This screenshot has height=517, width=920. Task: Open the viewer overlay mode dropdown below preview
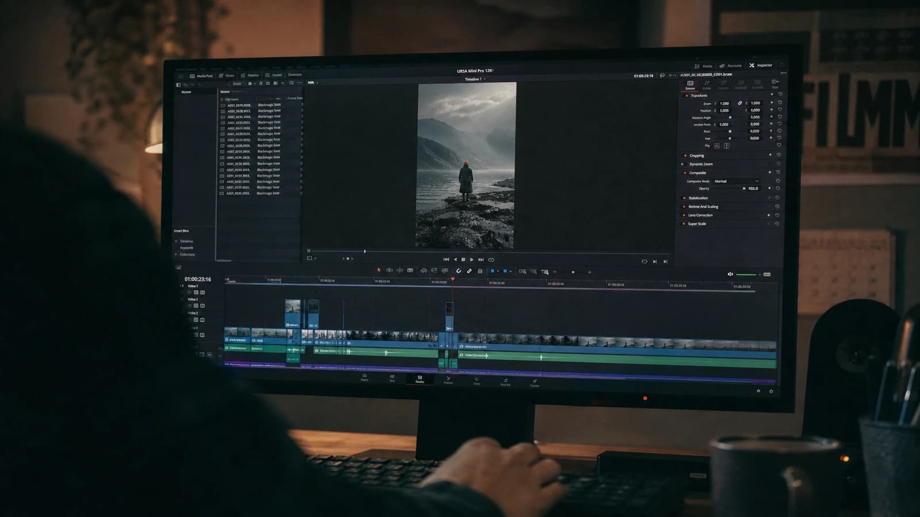click(312, 258)
